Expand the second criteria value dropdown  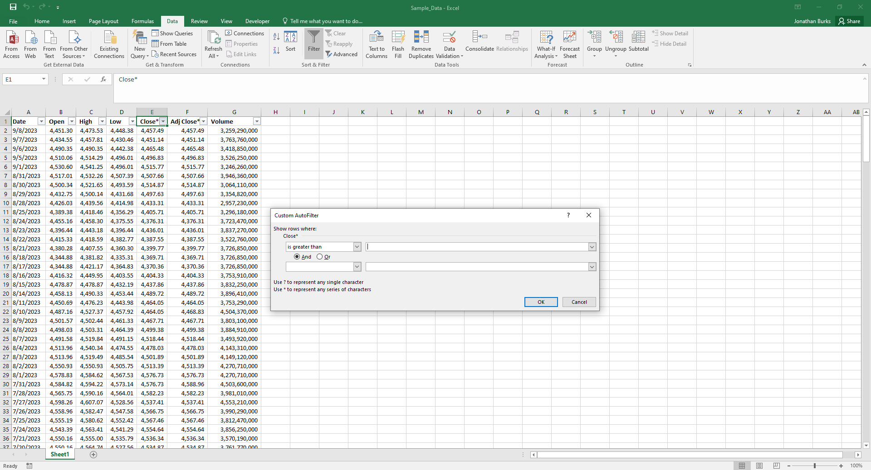coord(592,267)
